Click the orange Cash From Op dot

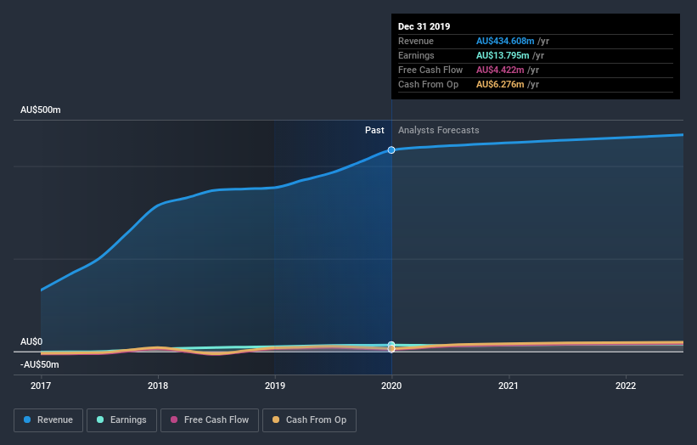[x=276, y=420]
